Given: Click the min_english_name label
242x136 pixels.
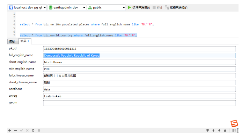Looking at the screenshot, I should (21, 69).
